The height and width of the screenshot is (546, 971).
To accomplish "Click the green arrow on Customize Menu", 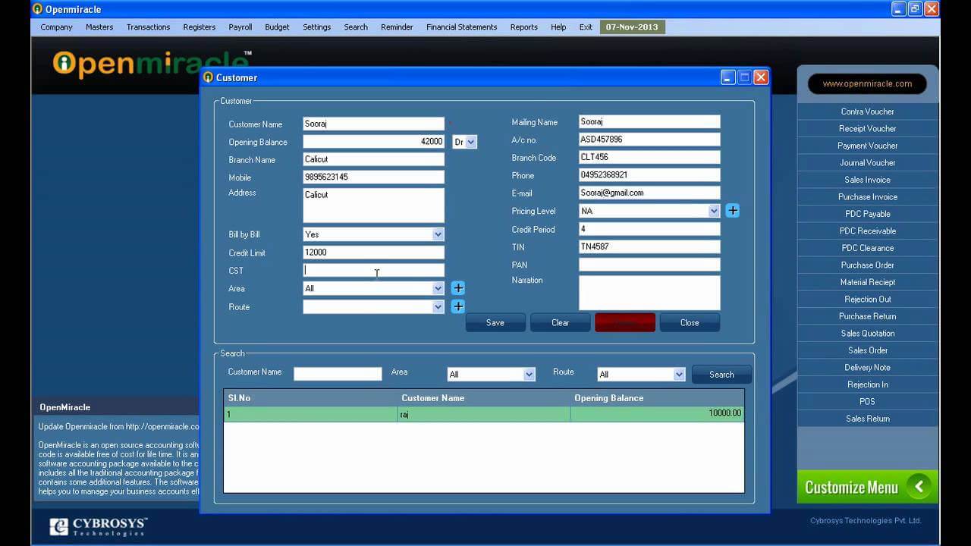I will pyautogui.click(x=919, y=487).
